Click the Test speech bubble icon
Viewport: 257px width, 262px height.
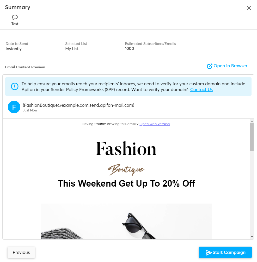[x=15, y=17]
